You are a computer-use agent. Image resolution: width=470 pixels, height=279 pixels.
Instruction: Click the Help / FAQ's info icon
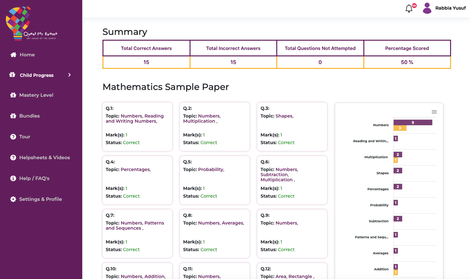click(13, 178)
